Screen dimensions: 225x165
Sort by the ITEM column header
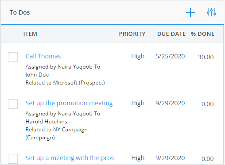point(30,34)
